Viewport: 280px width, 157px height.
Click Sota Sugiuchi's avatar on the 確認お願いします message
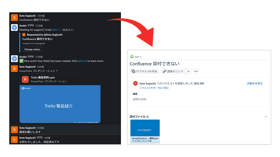click(x=14, y=130)
